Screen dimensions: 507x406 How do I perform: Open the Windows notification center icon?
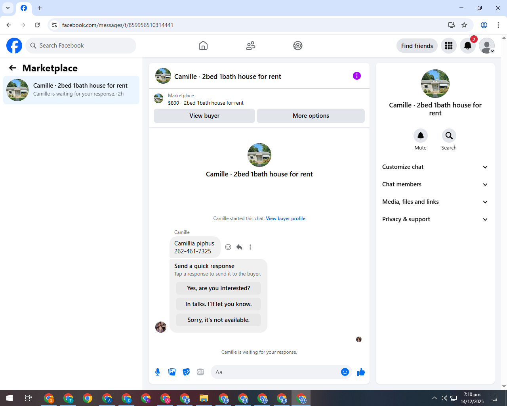[494, 398]
